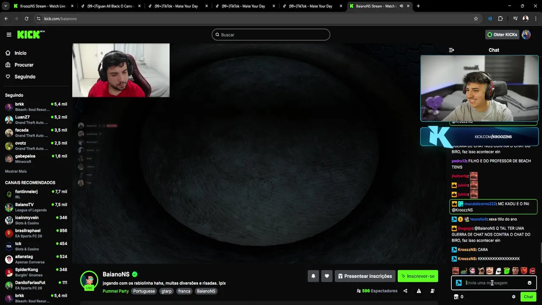Open recommended channel allanstag
This screenshot has height=305, width=542.
[36, 259]
